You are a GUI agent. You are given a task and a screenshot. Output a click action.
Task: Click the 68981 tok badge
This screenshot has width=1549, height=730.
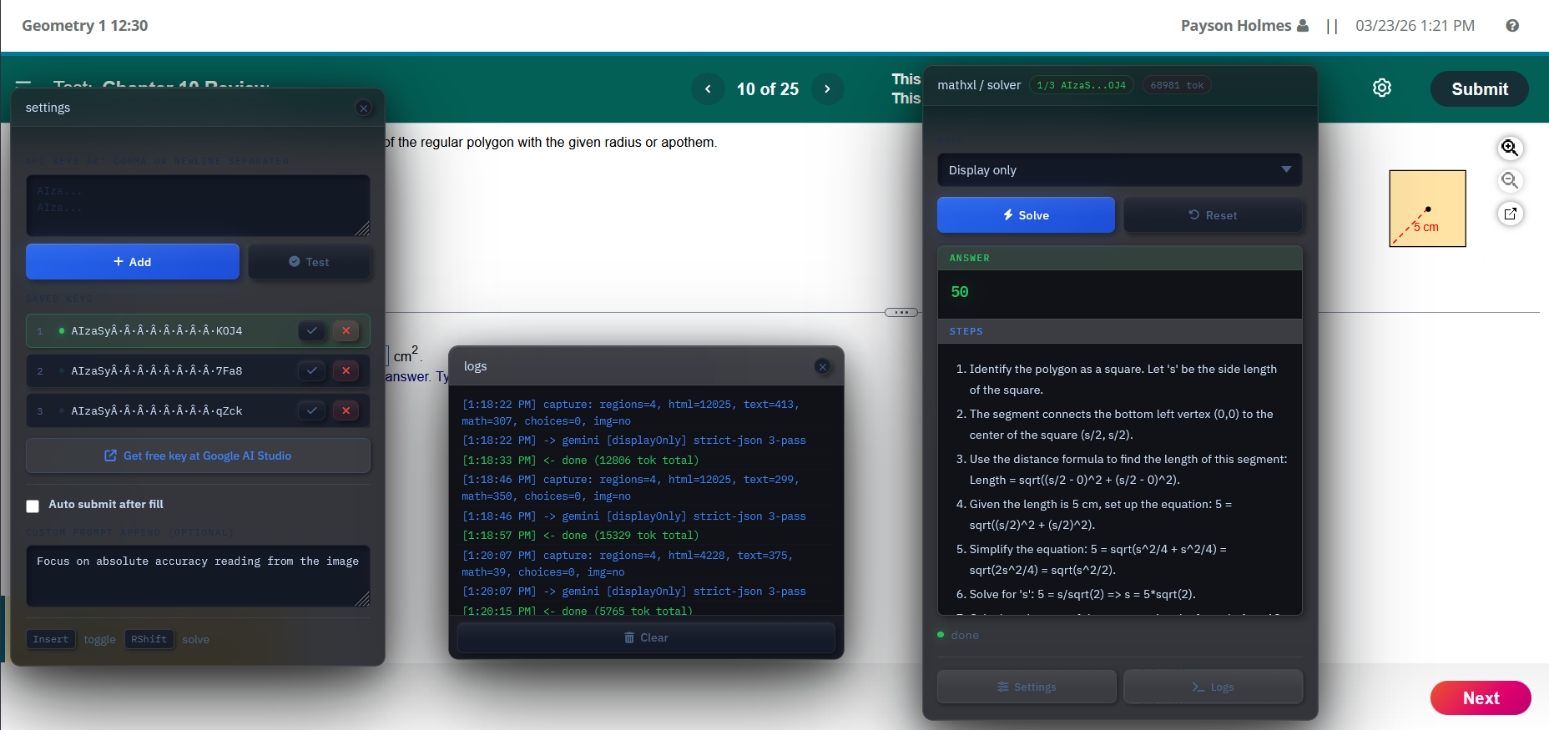(x=1177, y=85)
